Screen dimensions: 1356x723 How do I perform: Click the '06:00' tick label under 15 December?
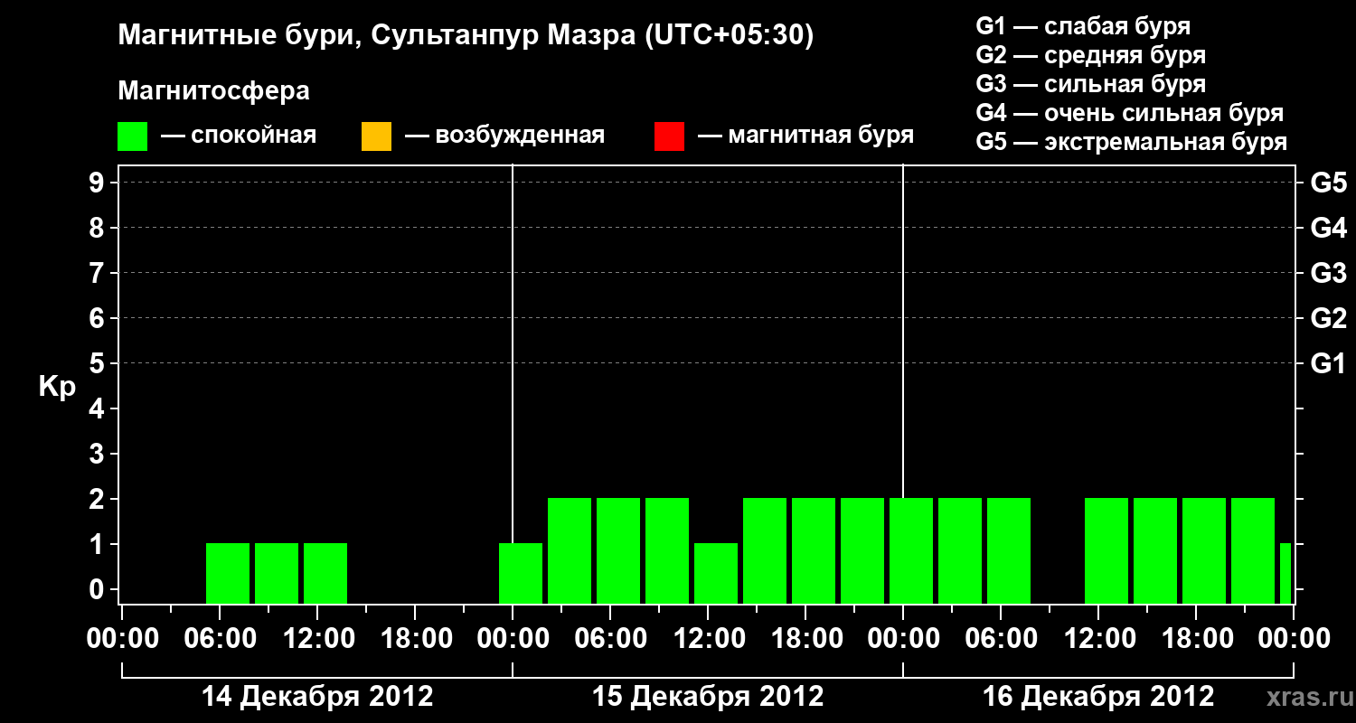610,639
